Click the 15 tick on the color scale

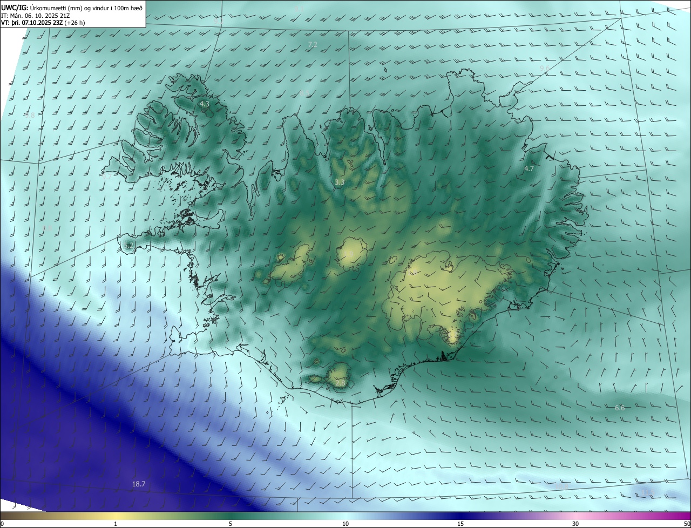click(x=460, y=524)
